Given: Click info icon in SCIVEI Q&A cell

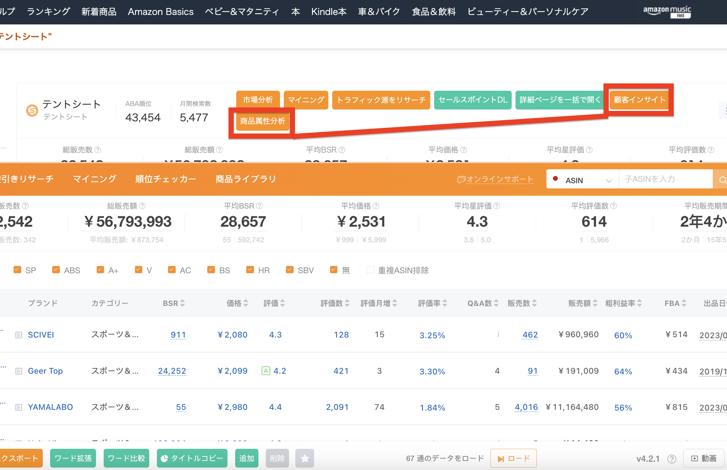Looking at the screenshot, I should click(498, 334).
